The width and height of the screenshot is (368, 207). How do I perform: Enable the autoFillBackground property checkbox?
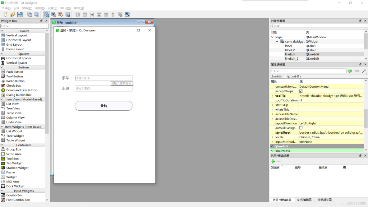coord(301,128)
